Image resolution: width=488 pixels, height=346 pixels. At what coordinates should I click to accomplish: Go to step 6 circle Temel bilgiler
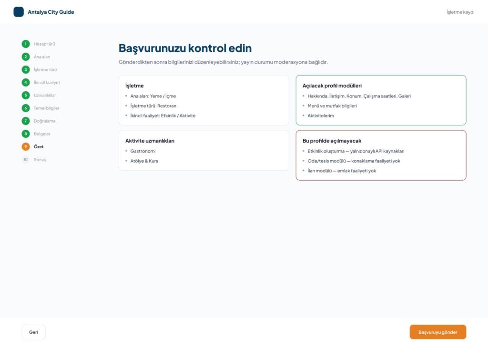point(26,108)
